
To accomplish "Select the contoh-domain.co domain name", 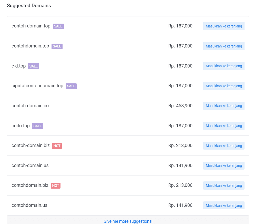I will click(x=30, y=106).
